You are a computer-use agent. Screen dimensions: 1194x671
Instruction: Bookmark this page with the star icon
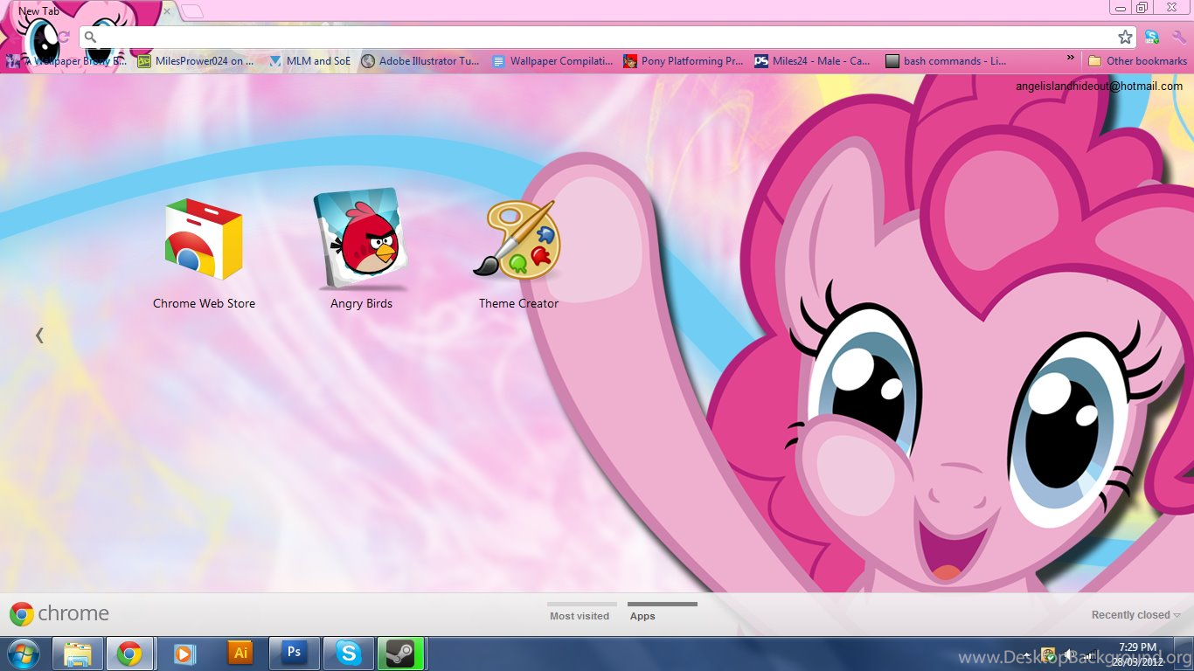tap(1125, 37)
